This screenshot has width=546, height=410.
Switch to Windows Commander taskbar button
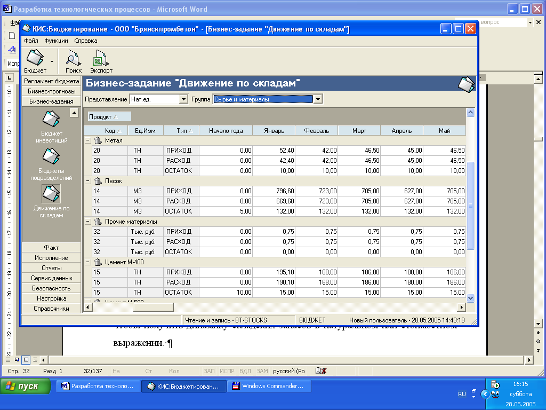point(269,386)
